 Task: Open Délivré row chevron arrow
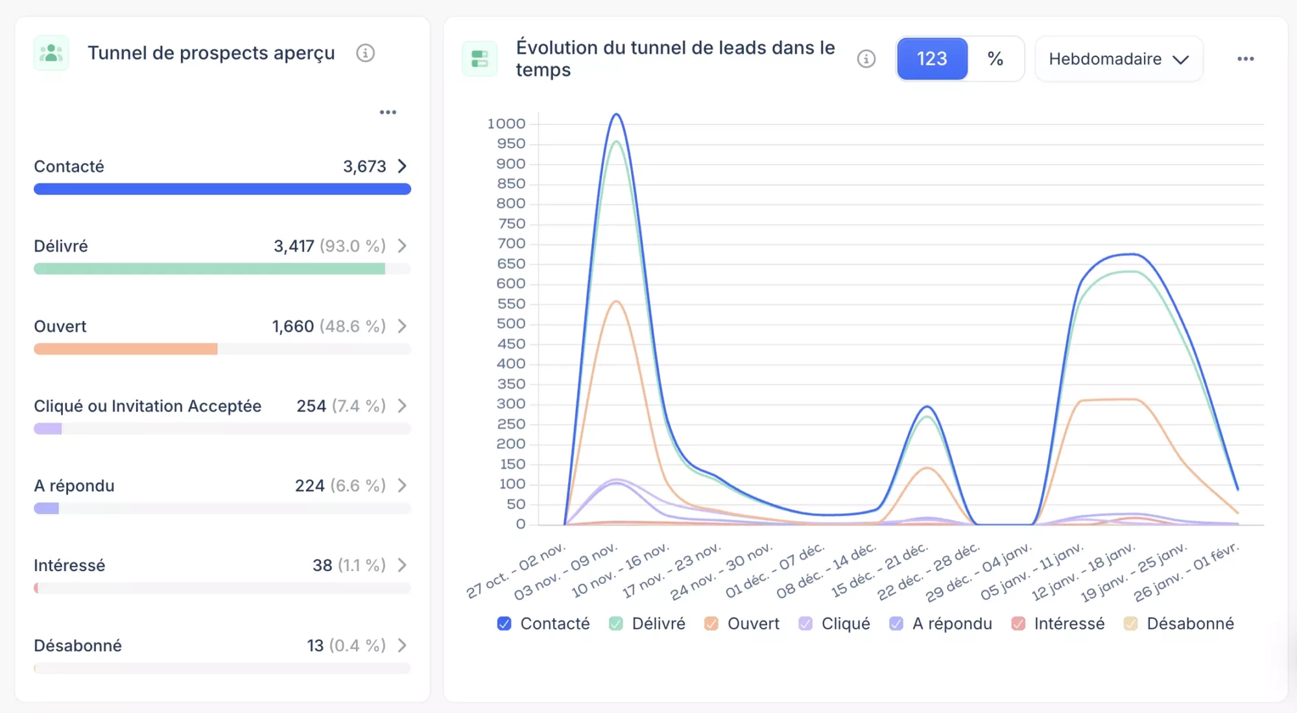[402, 246]
